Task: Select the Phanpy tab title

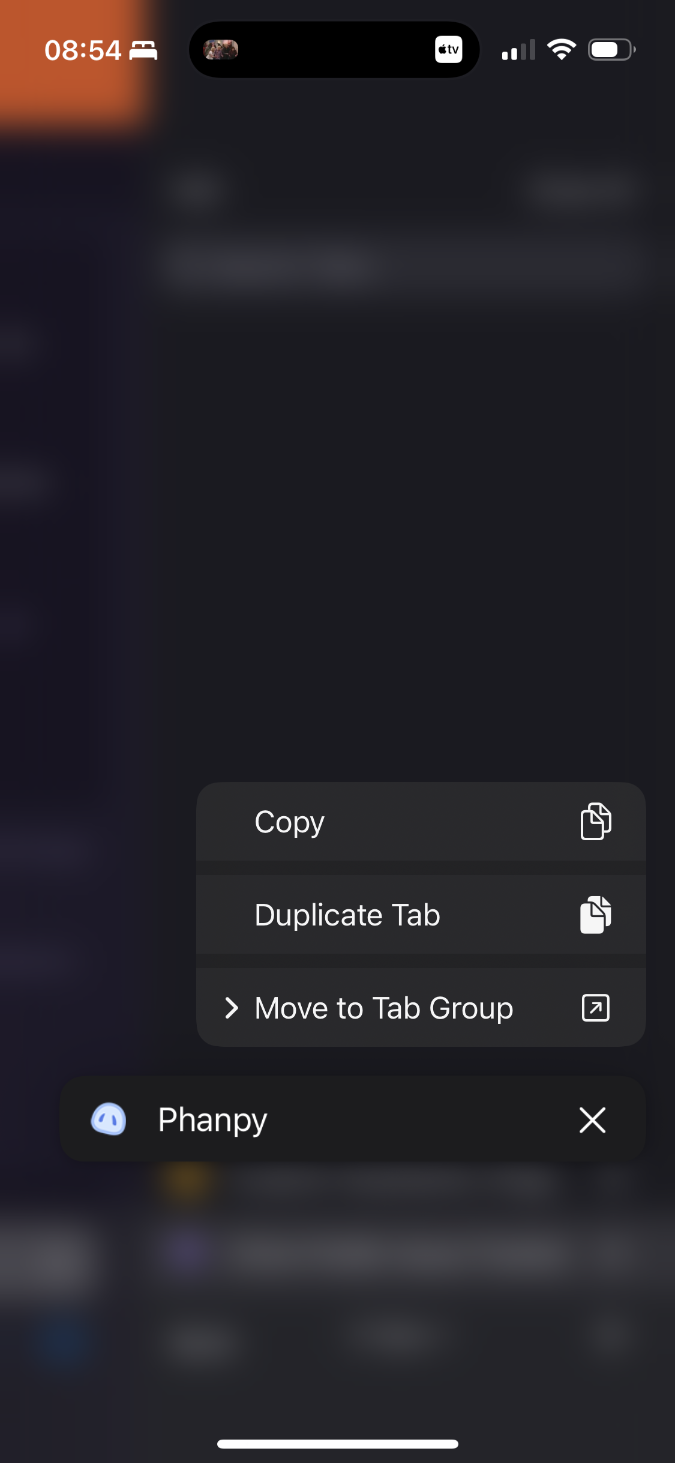Action: tap(212, 1119)
